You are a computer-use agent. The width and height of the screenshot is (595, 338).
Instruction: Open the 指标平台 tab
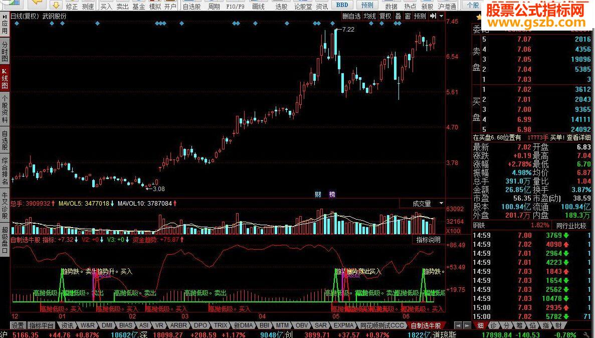pyautogui.click(x=42, y=325)
